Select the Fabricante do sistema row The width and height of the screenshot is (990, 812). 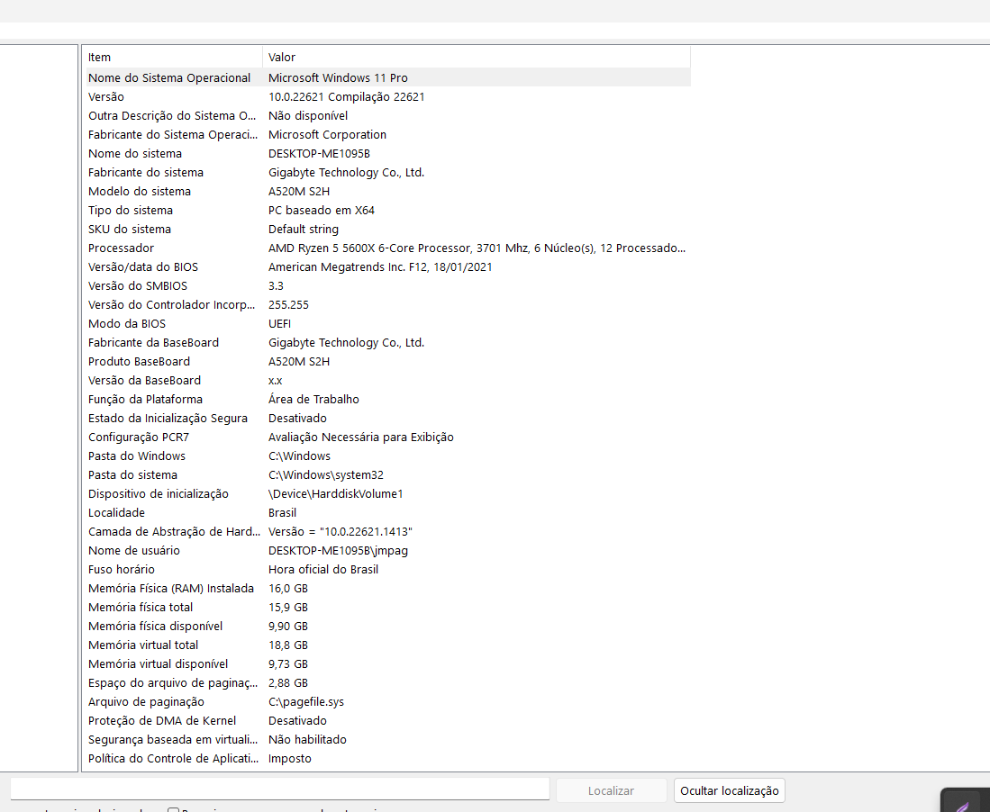coord(387,172)
